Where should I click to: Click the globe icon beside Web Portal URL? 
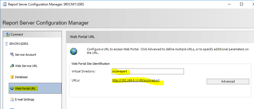click(12, 88)
